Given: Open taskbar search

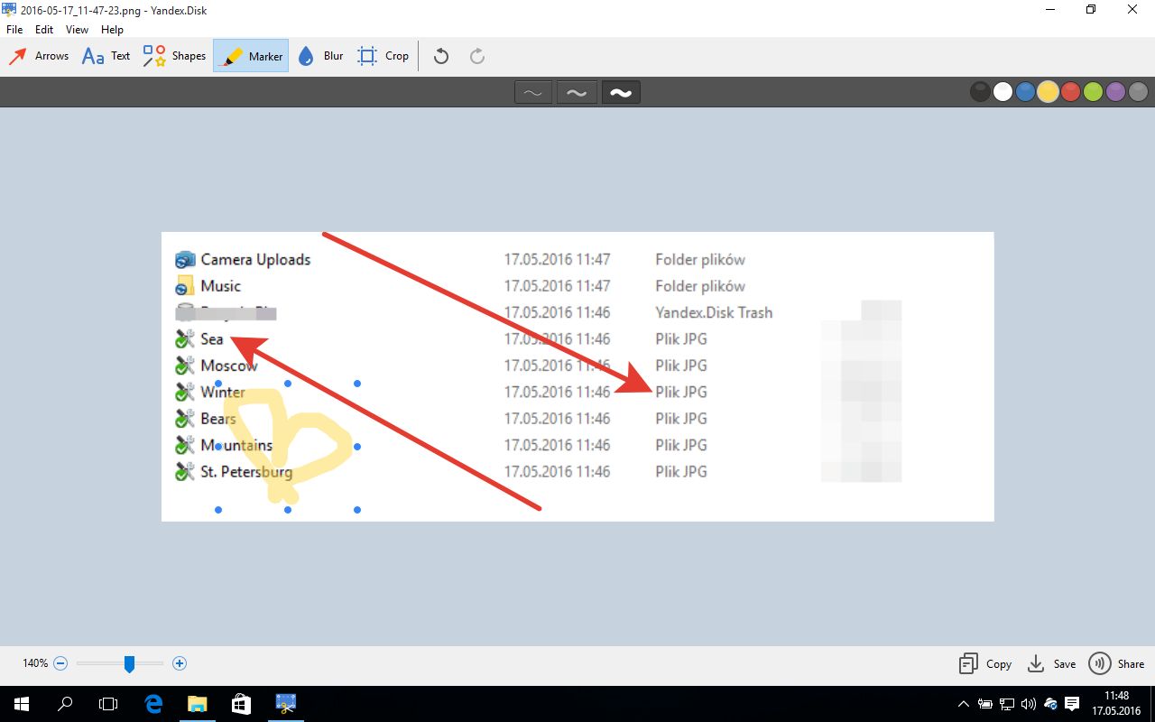Looking at the screenshot, I should click(65, 704).
